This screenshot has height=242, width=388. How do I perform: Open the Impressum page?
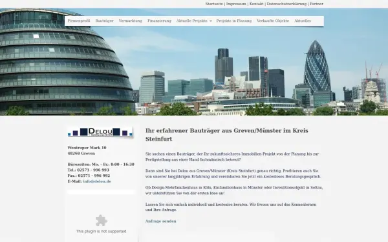[236, 4]
